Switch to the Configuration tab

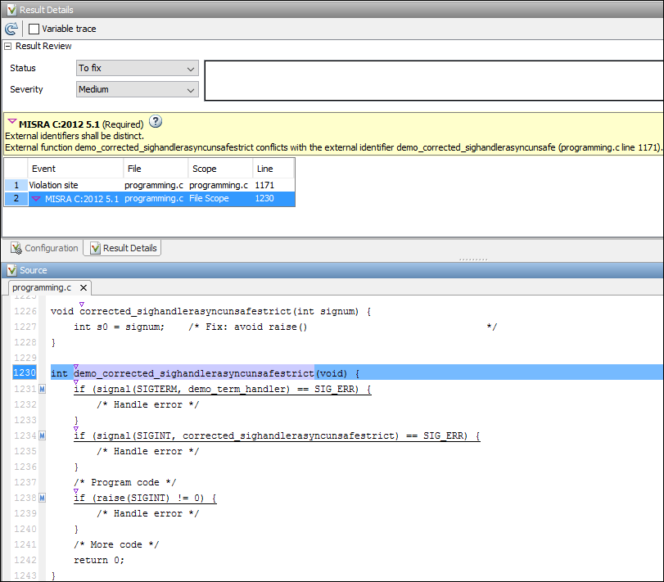click(51, 248)
